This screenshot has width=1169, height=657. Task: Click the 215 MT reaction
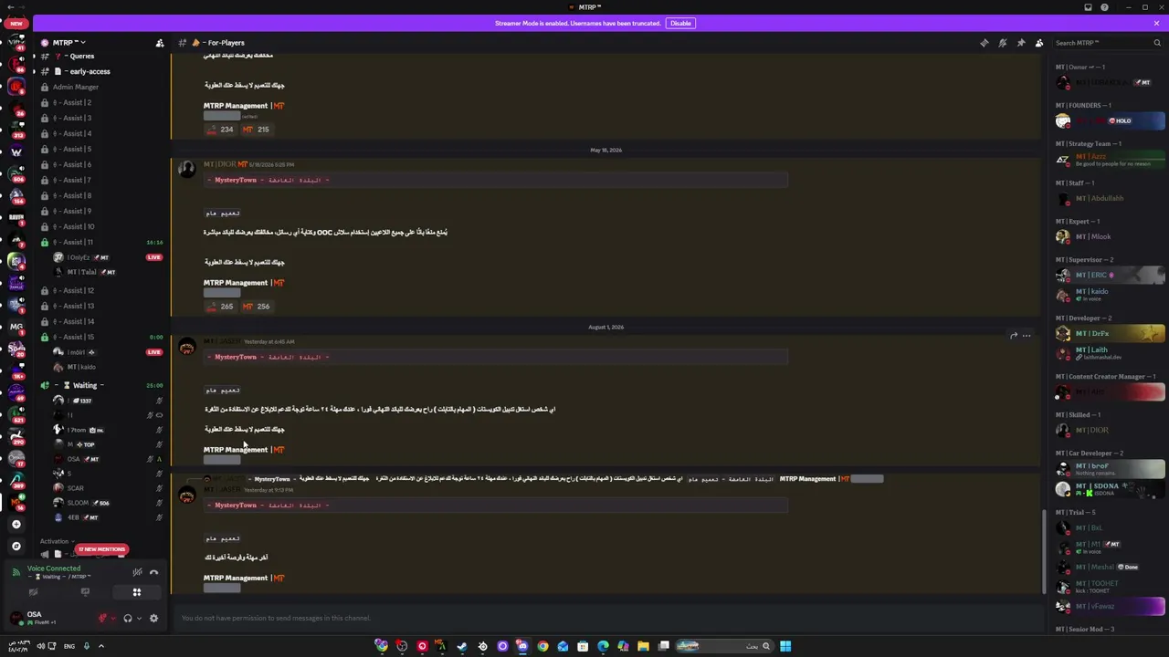pyautogui.click(x=256, y=130)
